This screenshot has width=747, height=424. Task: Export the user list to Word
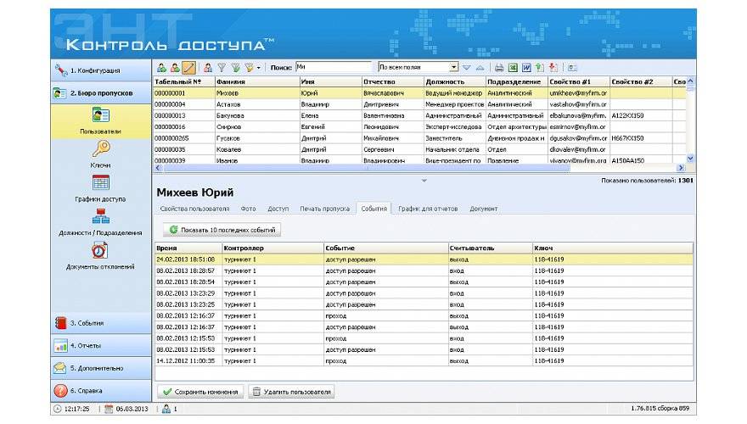(x=526, y=68)
